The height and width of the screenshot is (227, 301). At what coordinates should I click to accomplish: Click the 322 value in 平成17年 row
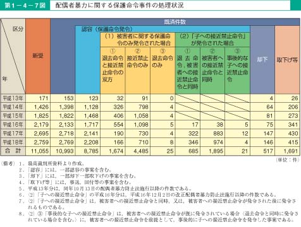point(193,134)
